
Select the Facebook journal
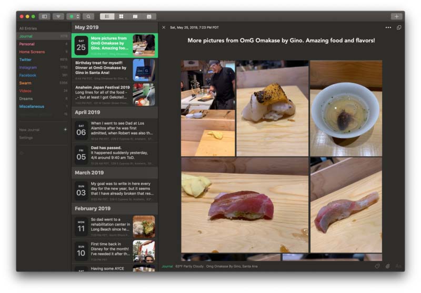tap(44, 75)
